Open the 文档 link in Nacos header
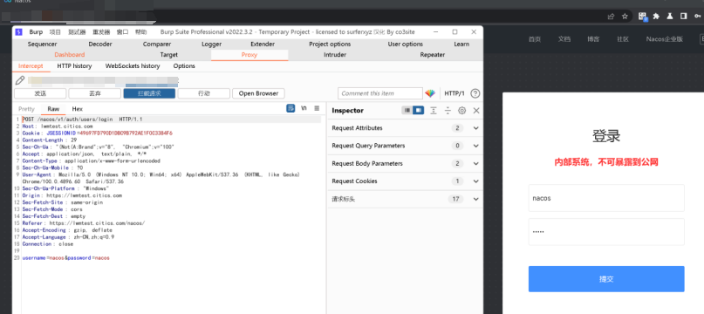Screen dimensions: 704x314 coord(564,39)
